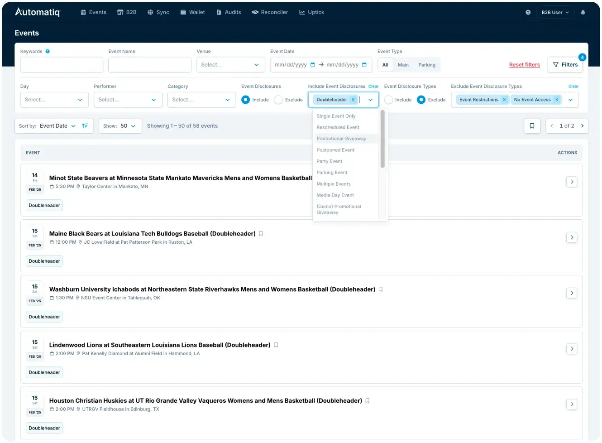
Task: Remove the Event Restrictions tag
Action: (504, 100)
